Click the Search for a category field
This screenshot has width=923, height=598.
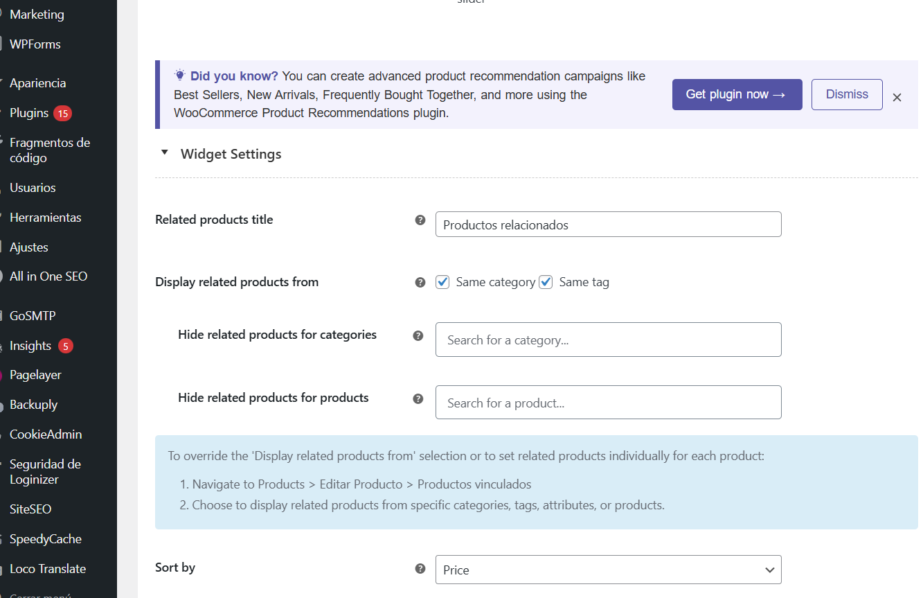(x=608, y=340)
